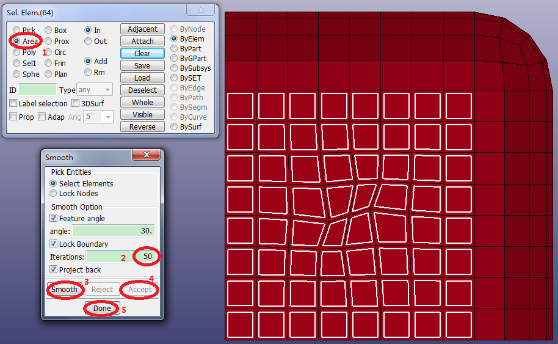Viewport: 558px width, 344px height.
Task: Click the feature angle value field
Action: pyautogui.click(x=113, y=231)
